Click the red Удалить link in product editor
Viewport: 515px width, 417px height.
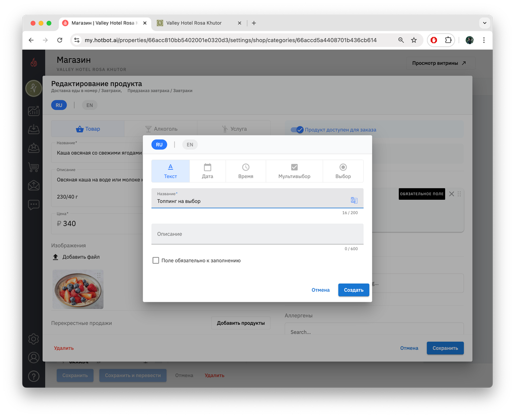(x=64, y=348)
